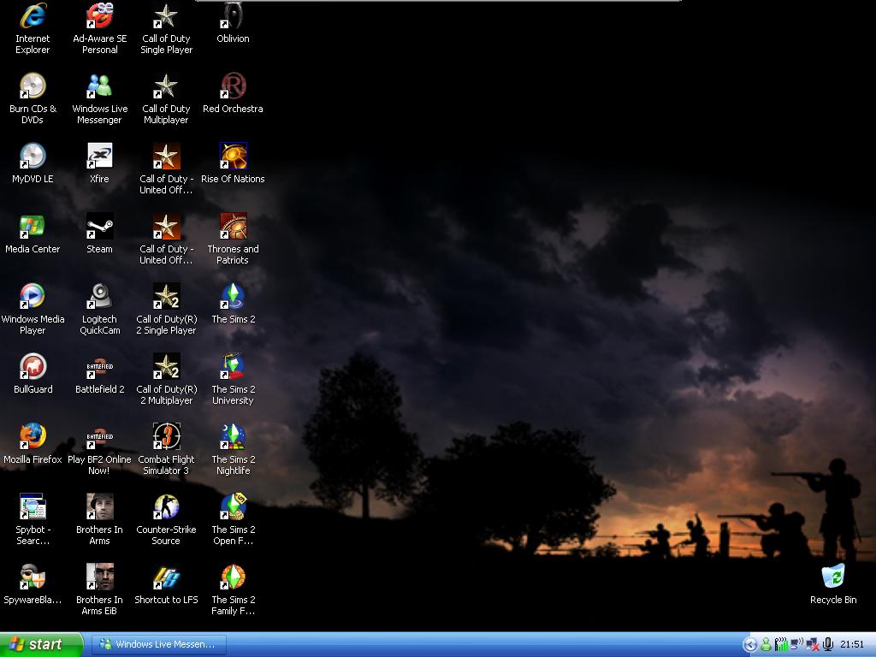Open the Windows start menu

pos(41,644)
